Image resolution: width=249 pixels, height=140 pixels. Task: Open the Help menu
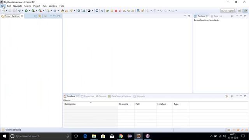[62, 6]
